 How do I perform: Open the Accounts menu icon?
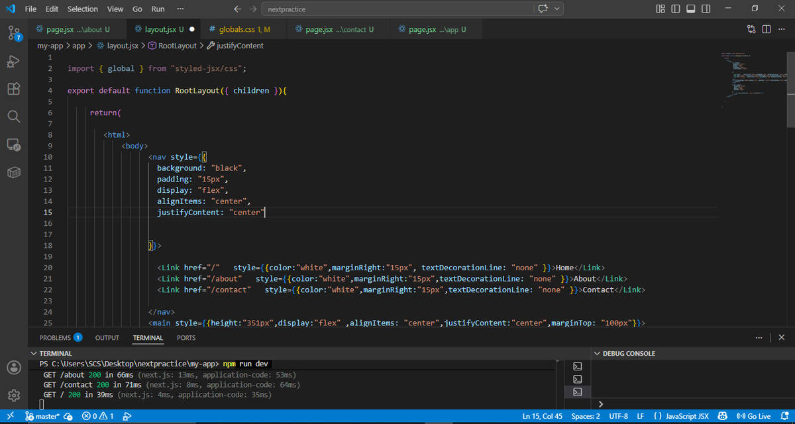pyautogui.click(x=13, y=367)
